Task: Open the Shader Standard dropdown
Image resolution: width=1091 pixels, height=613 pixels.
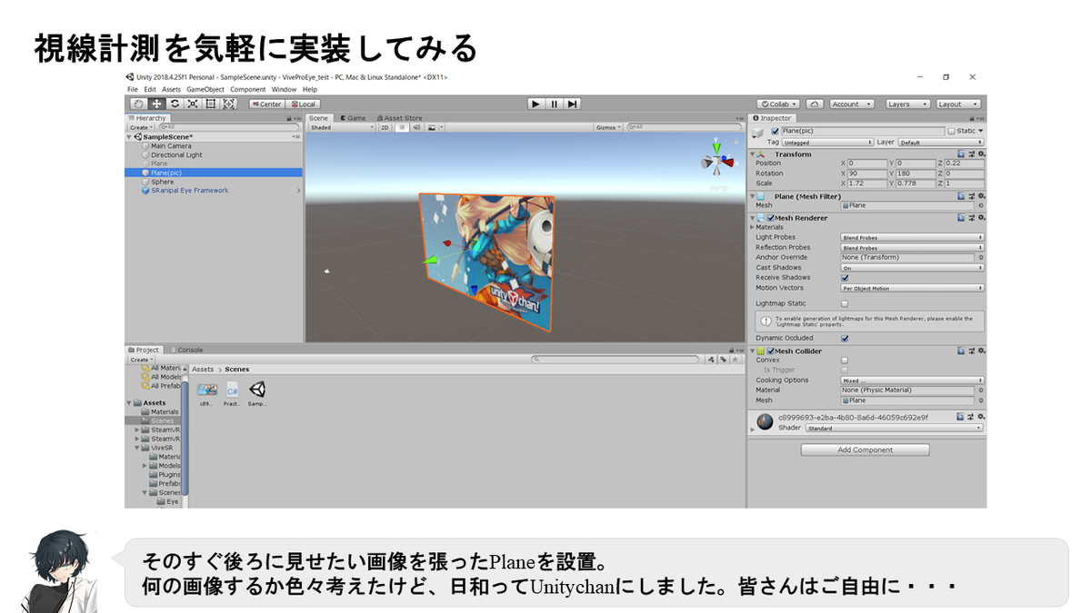Action: 895,428
